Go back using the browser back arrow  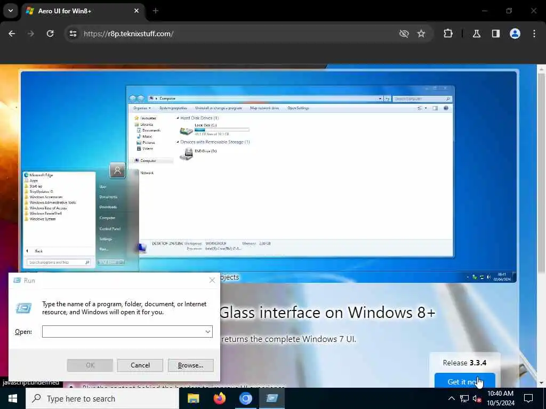click(12, 34)
